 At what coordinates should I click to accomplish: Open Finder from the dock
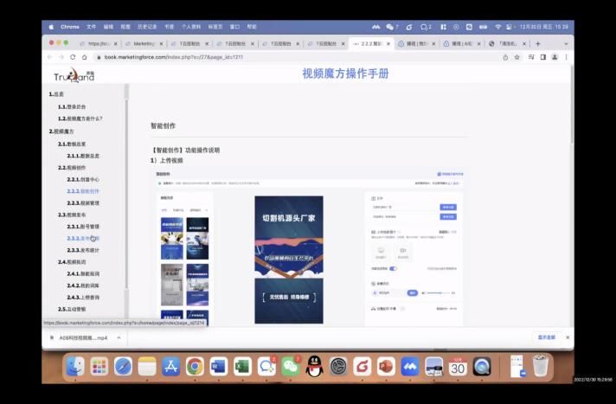pos(75,367)
